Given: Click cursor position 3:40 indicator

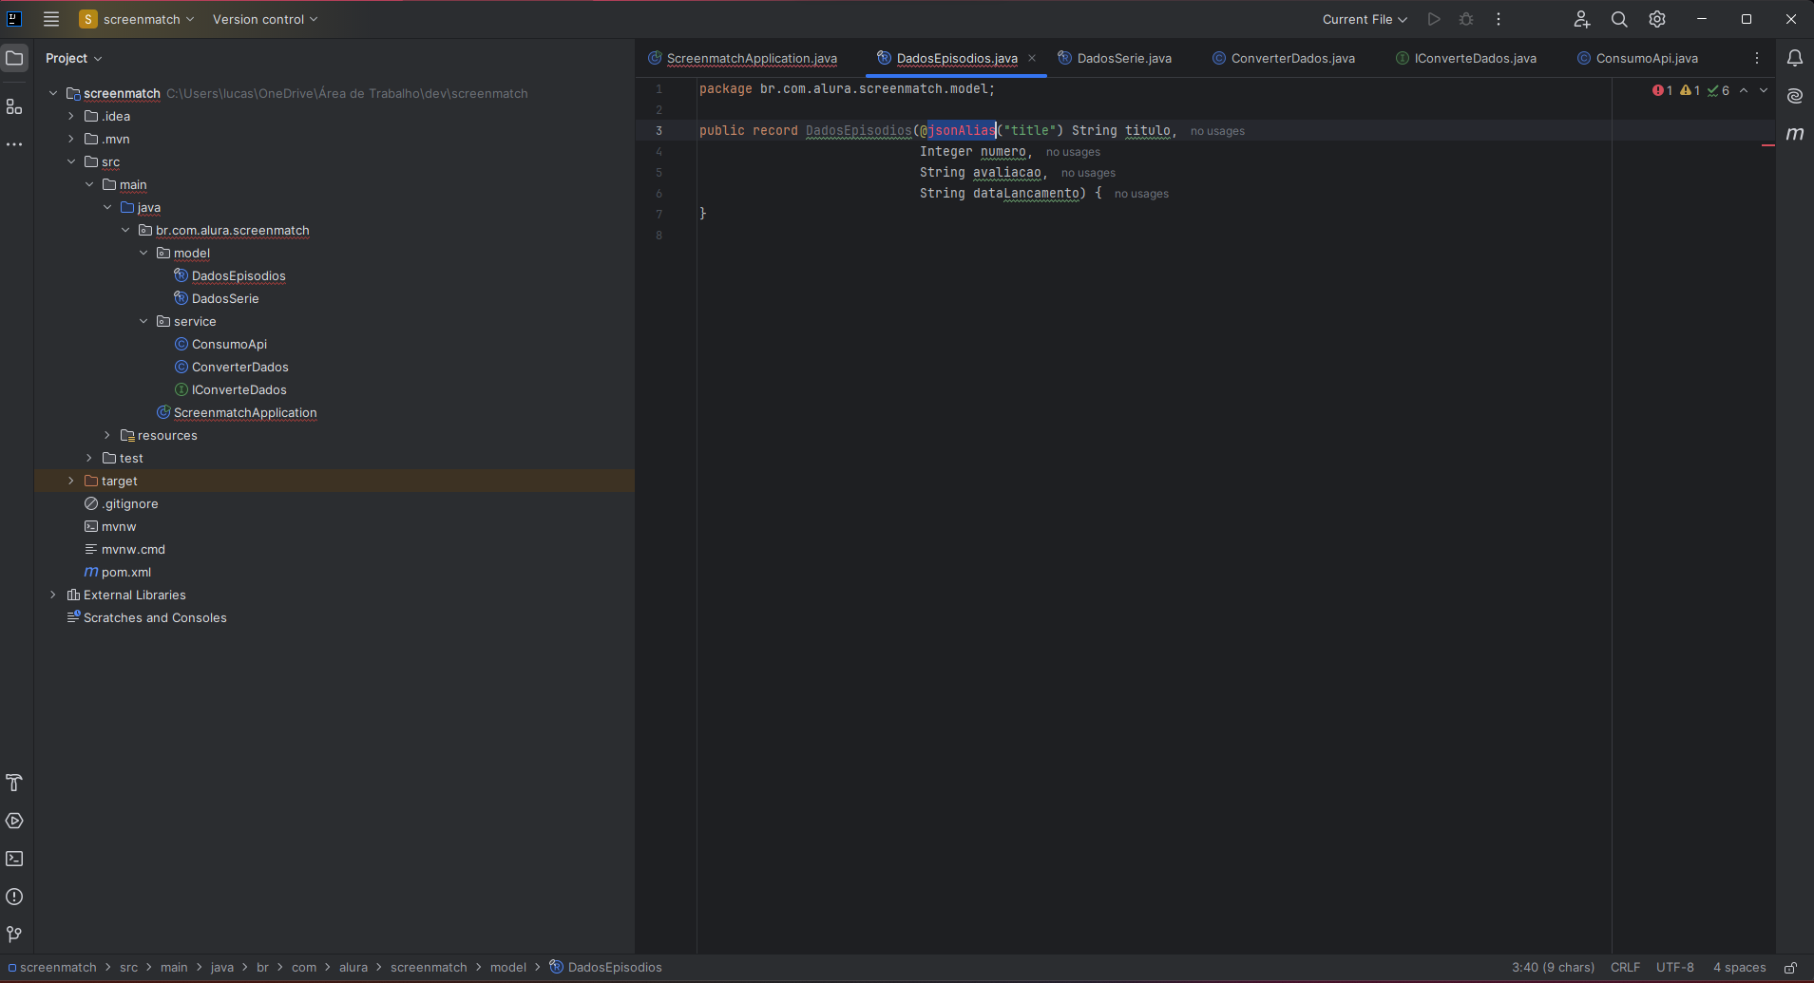Looking at the screenshot, I should [x=1553, y=968].
